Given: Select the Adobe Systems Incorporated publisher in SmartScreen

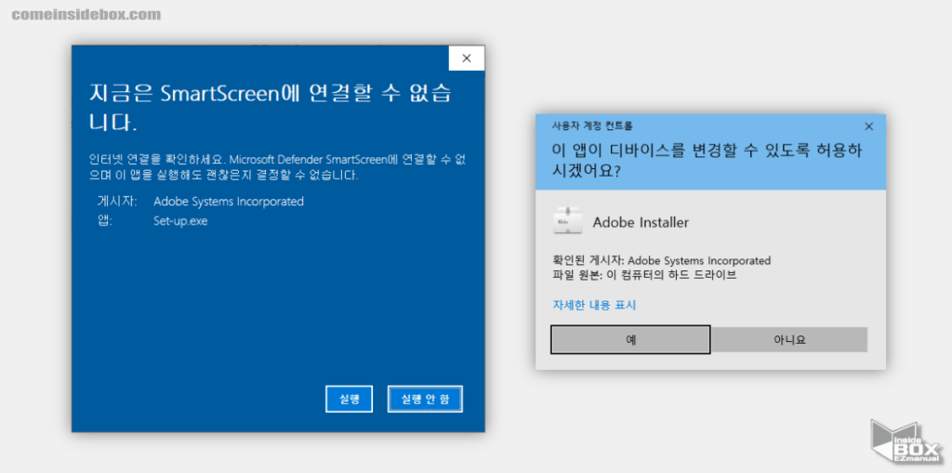Looking at the screenshot, I should coord(228,201).
